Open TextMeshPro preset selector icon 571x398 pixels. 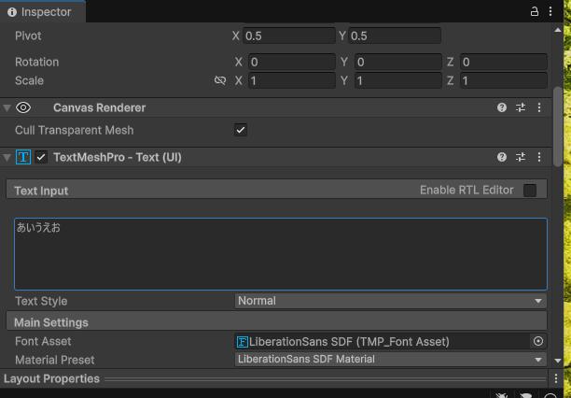click(x=521, y=158)
